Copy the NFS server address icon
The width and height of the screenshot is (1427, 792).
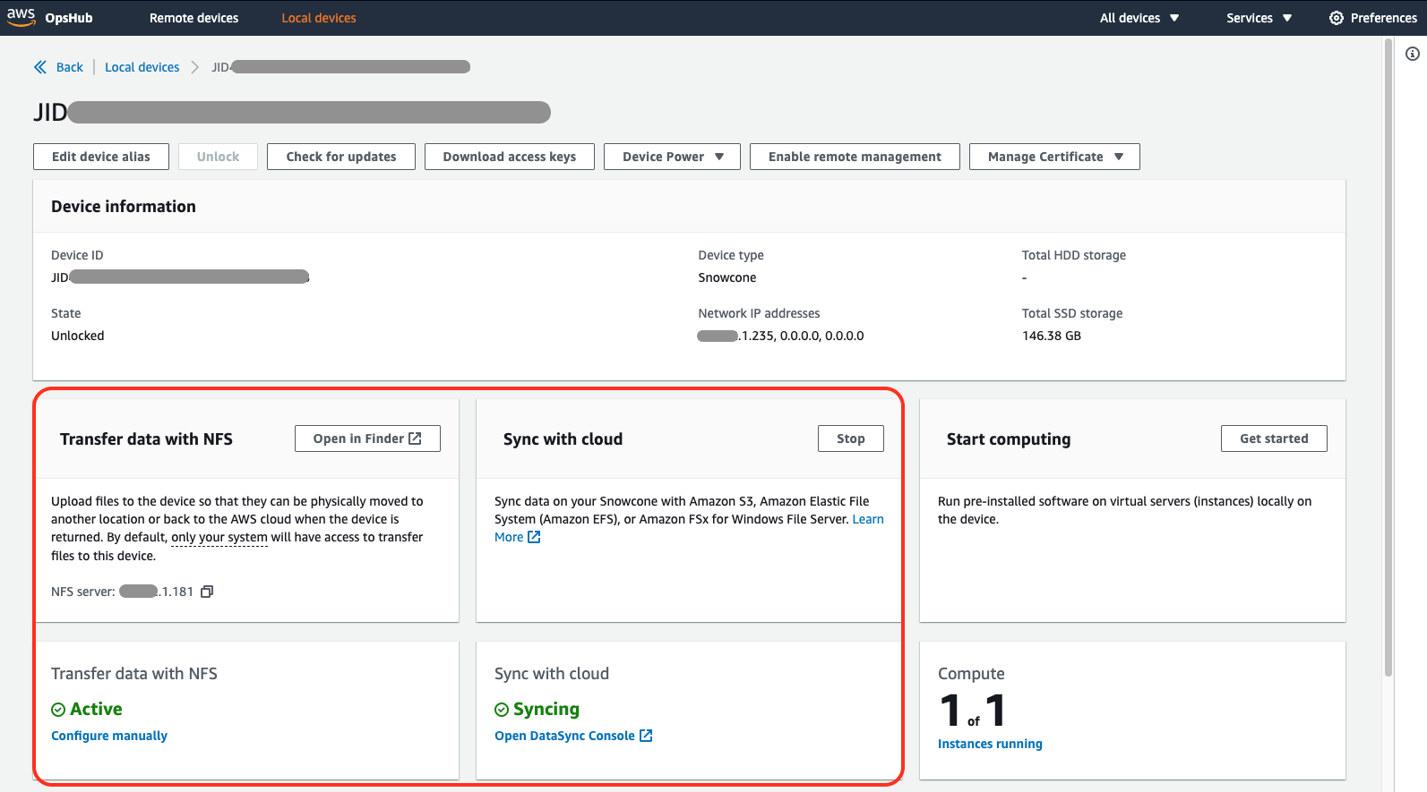[x=207, y=592]
